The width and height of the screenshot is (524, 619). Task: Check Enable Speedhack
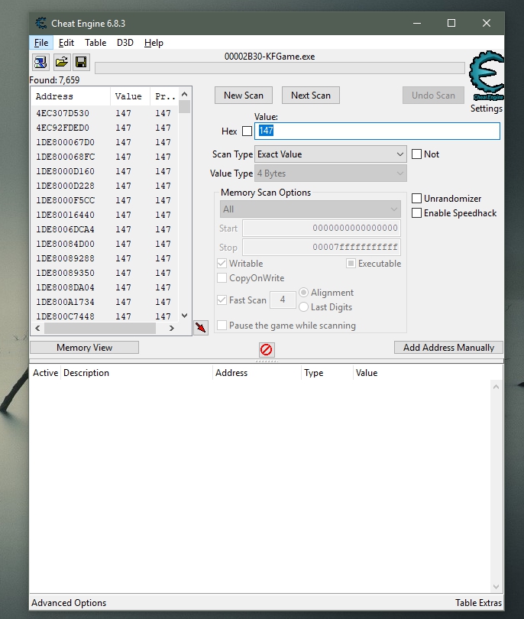[x=416, y=212]
